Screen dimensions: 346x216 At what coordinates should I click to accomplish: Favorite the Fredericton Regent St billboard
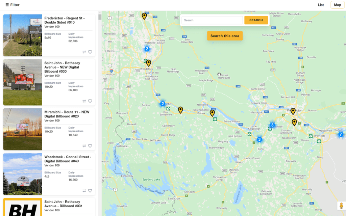pyautogui.click(x=90, y=52)
